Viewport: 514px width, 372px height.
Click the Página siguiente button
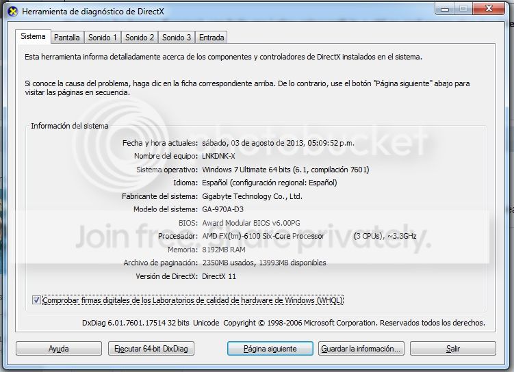(270, 349)
